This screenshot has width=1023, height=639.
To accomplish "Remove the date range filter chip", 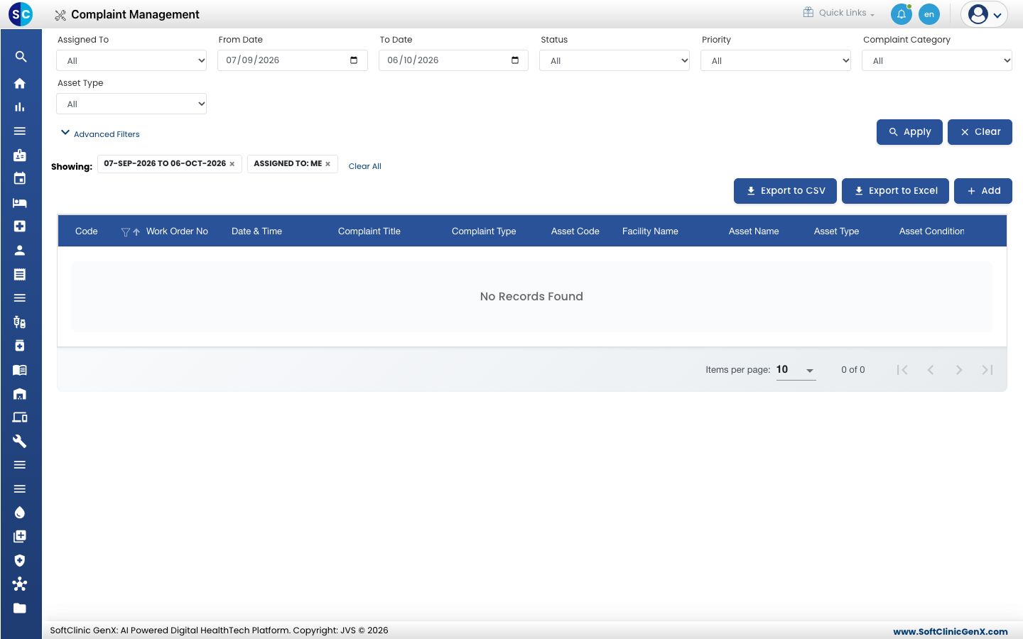I will point(232,164).
